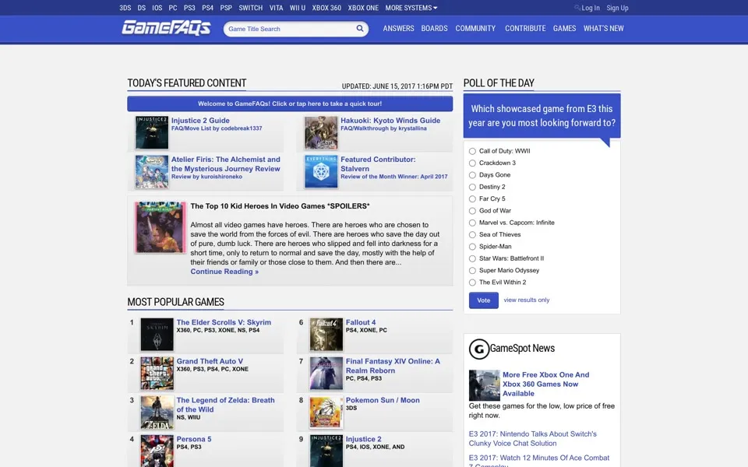Go to the 3DS system page
Viewport: 748px width, 467px height.
coord(125,8)
